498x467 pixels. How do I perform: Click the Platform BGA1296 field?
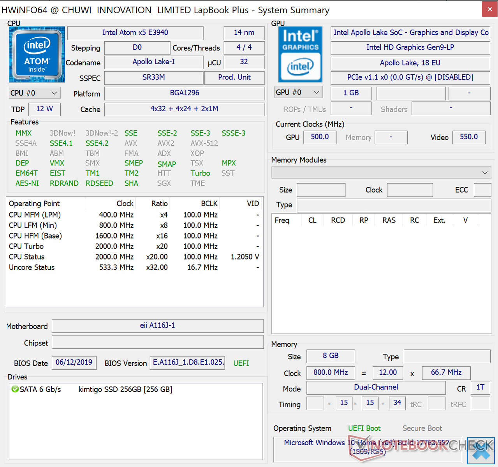click(x=185, y=93)
